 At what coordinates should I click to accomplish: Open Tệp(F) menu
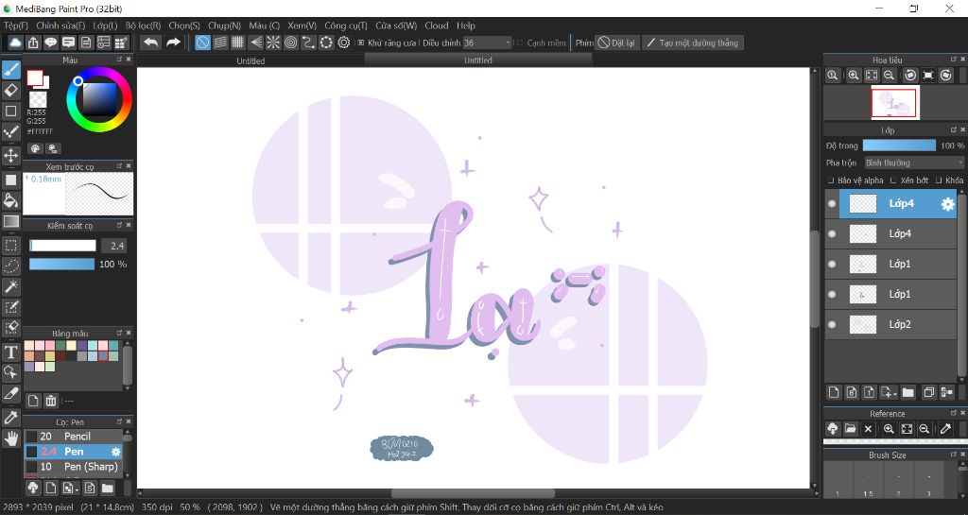coord(16,26)
